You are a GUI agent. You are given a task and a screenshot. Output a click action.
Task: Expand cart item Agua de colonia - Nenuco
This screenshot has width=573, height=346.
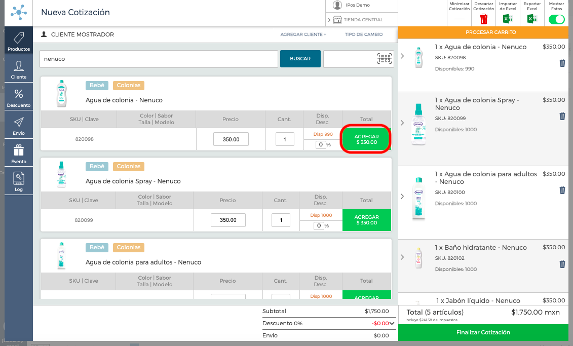(402, 56)
